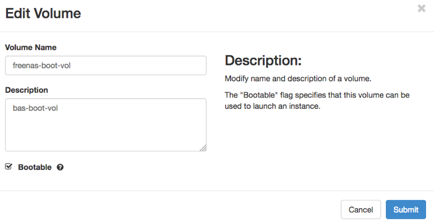Focus the Volume Name input field

[106, 65]
